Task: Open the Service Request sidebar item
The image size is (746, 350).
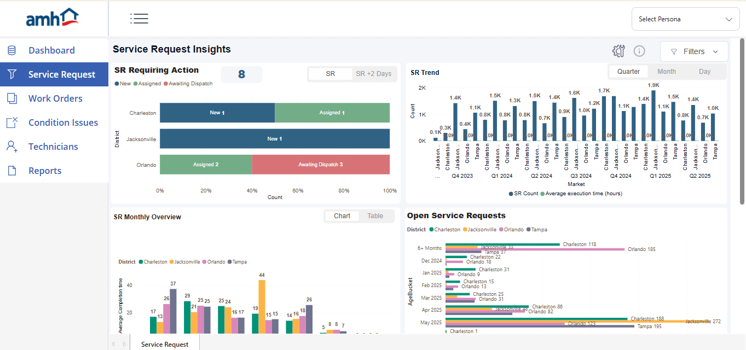Action: [61, 74]
